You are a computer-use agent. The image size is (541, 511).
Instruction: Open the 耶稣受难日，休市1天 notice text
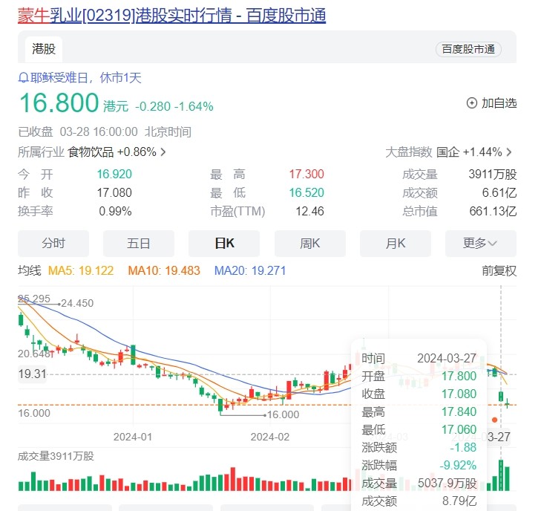86,78
